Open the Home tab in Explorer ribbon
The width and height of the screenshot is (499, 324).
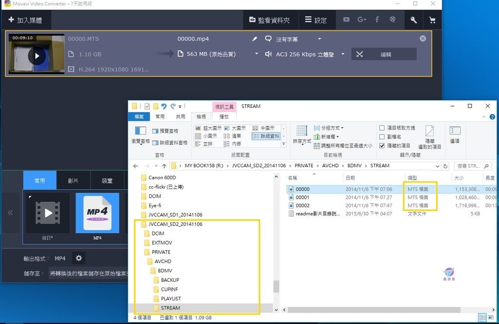click(160, 116)
